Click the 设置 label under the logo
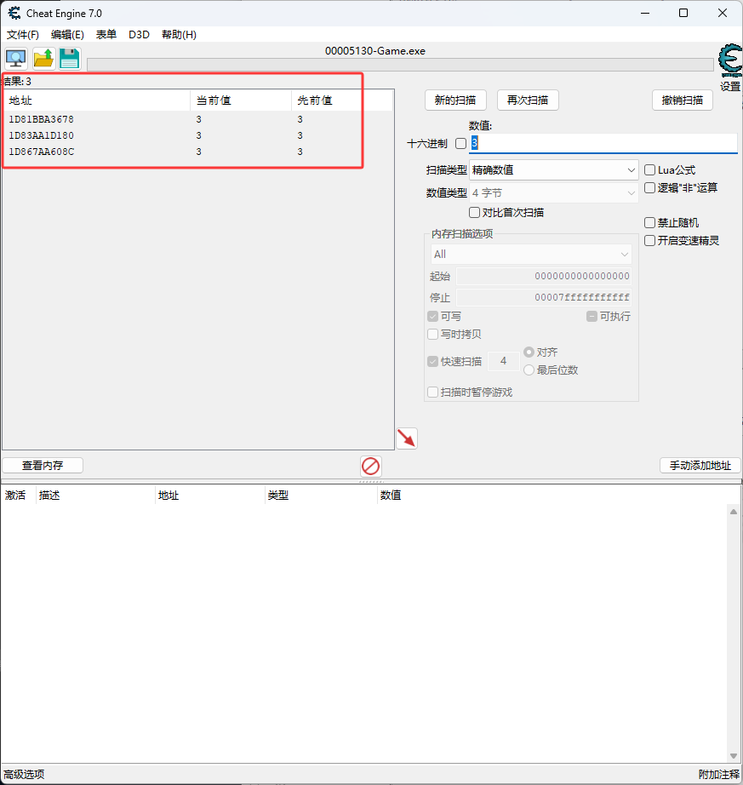743x785 pixels. (730, 87)
